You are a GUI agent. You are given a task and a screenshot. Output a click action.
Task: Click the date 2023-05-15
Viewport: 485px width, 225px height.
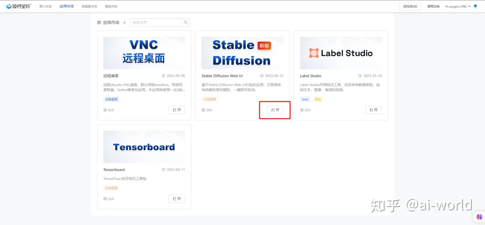pyautogui.click(x=274, y=76)
